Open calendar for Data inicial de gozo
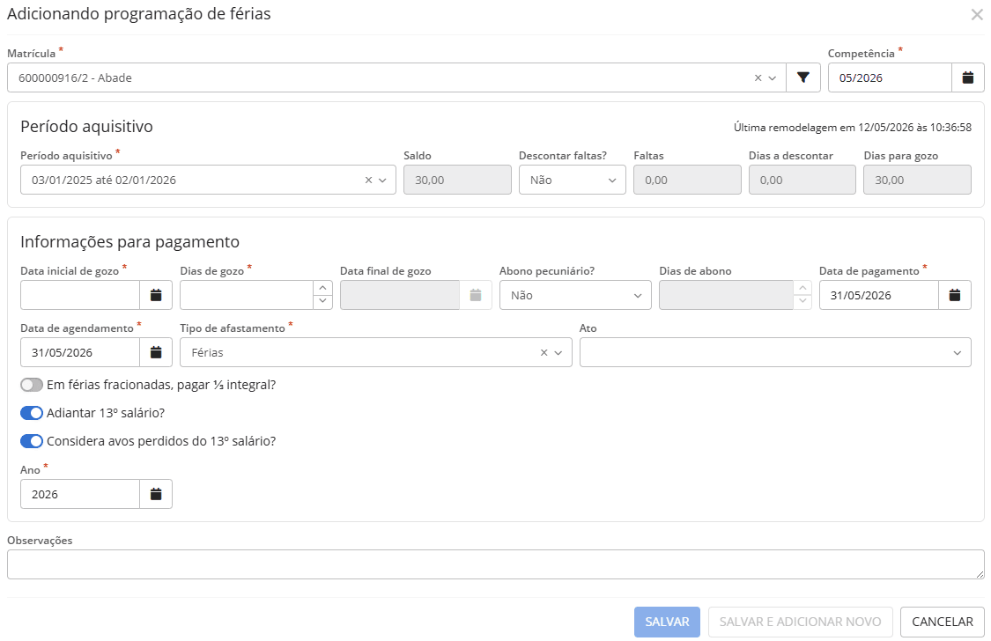The image size is (991, 641). point(156,295)
